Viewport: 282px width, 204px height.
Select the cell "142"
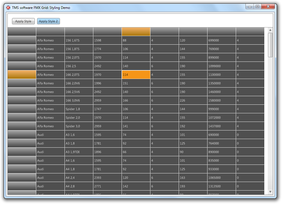[x=136, y=186]
